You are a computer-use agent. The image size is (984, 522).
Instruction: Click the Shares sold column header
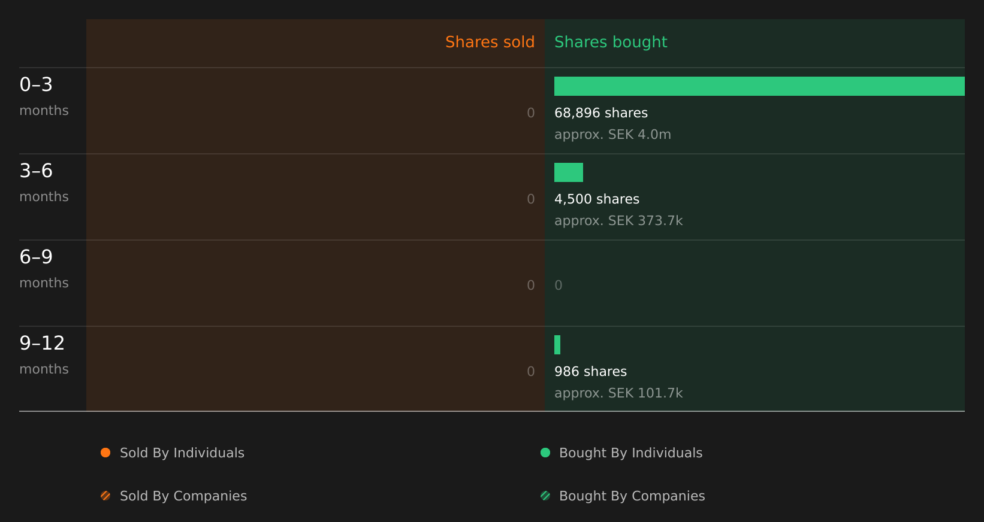490,42
